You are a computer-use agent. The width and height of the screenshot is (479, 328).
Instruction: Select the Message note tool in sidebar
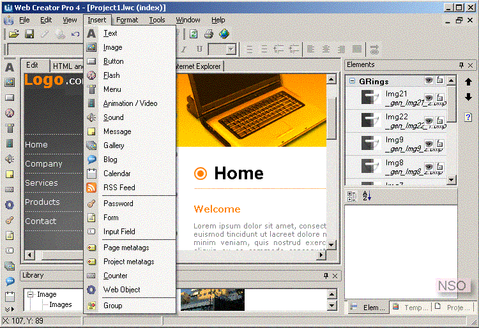tap(10, 174)
